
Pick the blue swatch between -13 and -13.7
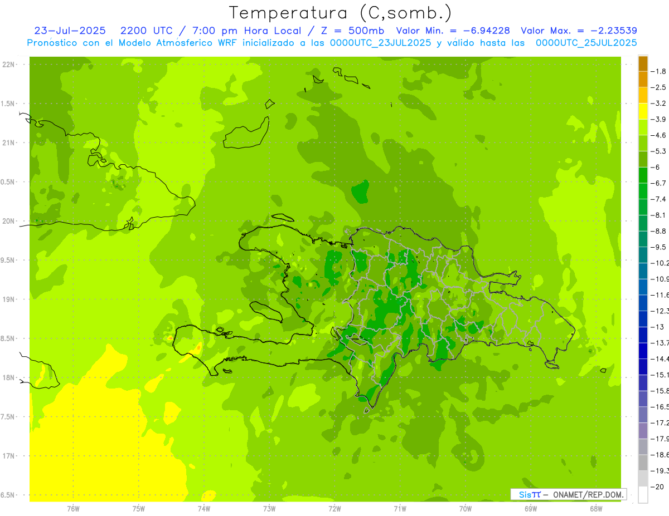[643, 335]
